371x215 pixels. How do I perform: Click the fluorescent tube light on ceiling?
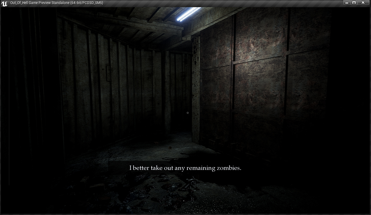pyautogui.click(x=189, y=14)
